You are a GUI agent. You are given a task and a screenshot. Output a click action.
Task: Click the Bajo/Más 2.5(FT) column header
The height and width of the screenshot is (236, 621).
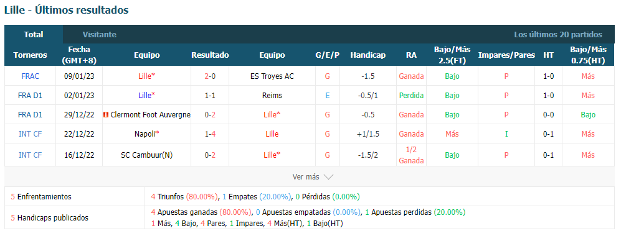pyautogui.click(x=452, y=55)
